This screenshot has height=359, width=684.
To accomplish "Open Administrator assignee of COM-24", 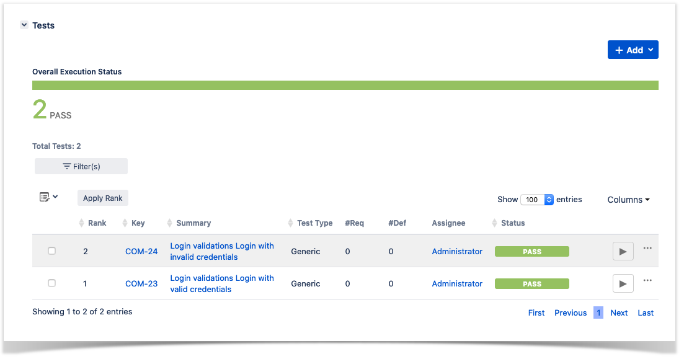I will pyautogui.click(x=457, y=251).
